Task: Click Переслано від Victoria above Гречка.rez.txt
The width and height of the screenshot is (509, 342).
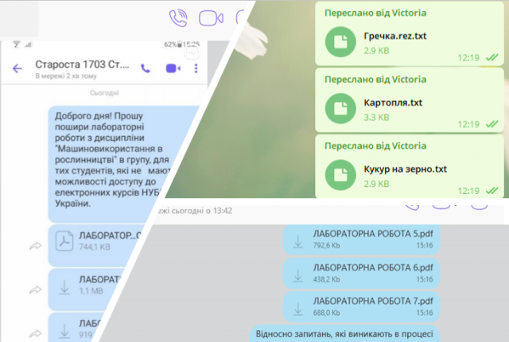Action: [x=375, y=13]
